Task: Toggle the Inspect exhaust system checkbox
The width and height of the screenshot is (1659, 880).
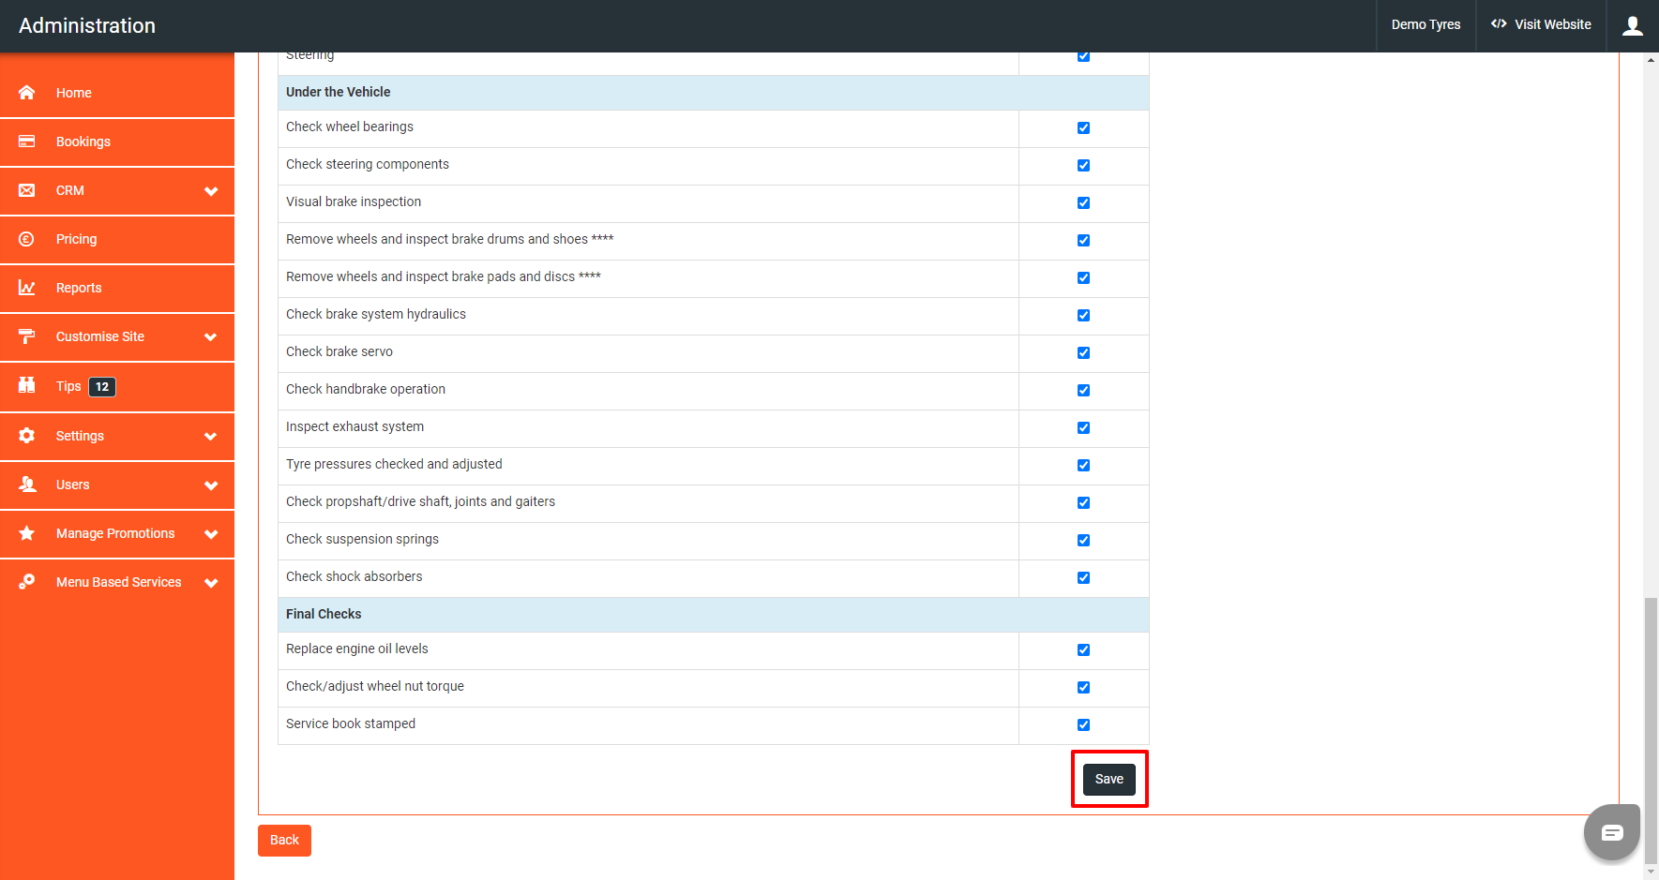Action: click(x=1083, y=427)
